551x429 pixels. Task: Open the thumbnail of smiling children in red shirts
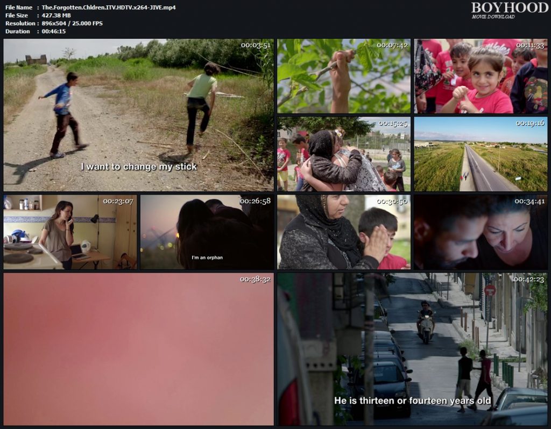pyautogui.click(x=481, y=76)
